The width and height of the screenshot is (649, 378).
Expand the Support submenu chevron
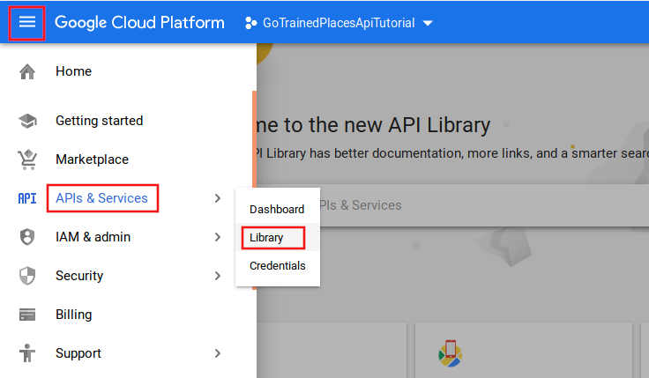[x=217, y=353]
